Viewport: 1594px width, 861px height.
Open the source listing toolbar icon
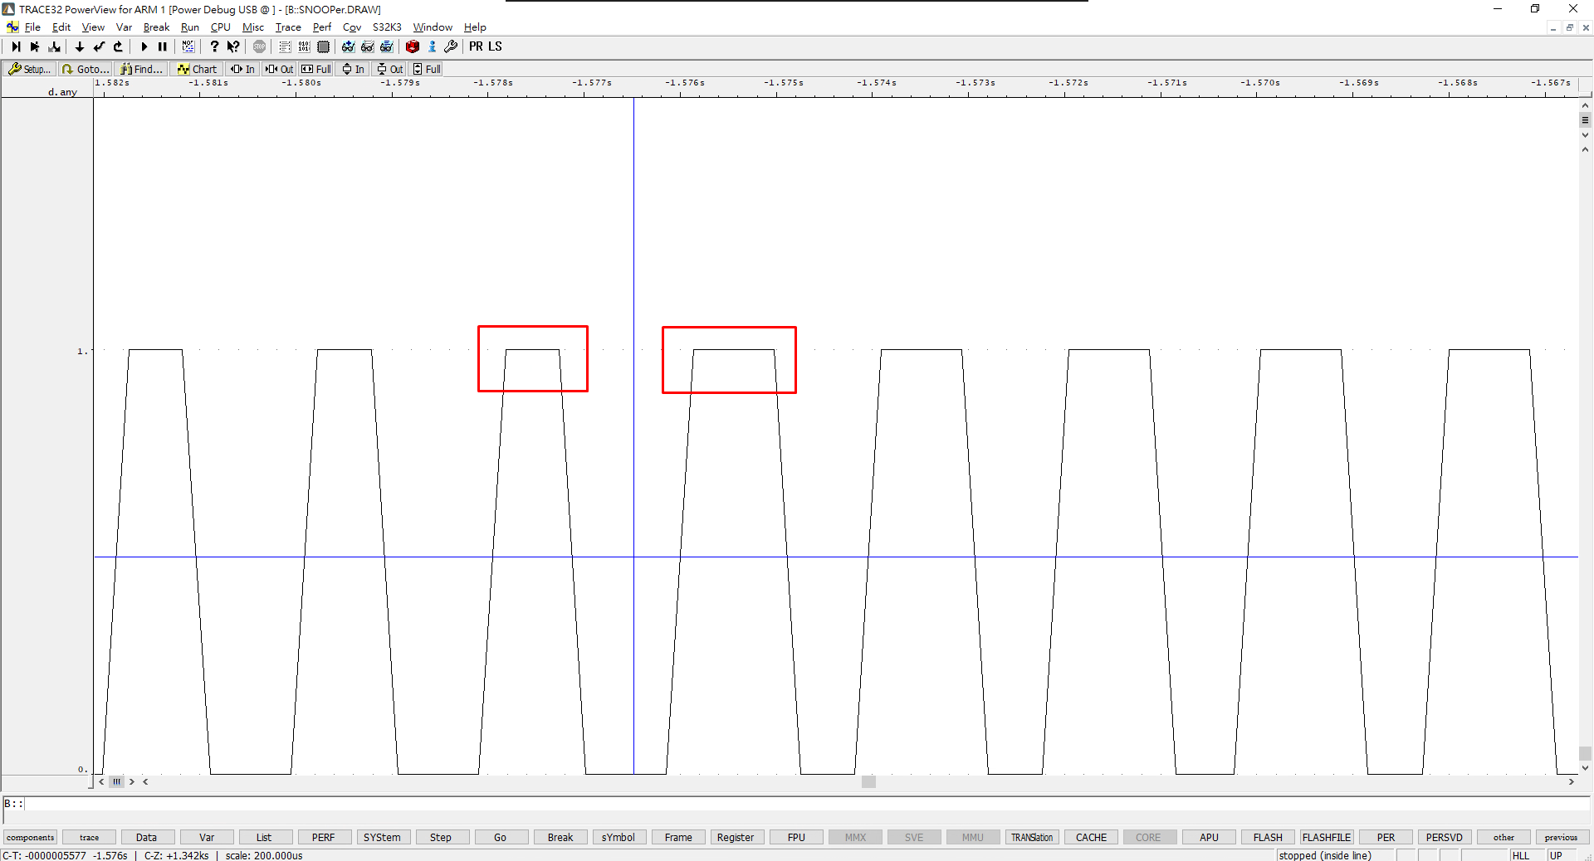click(285, 46)
